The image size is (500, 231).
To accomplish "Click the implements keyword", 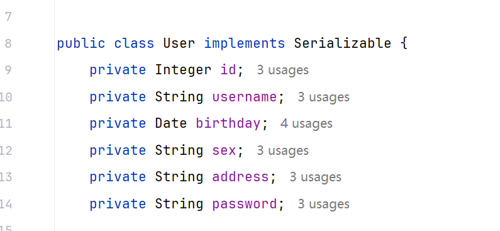I will (x=244, y=43).
